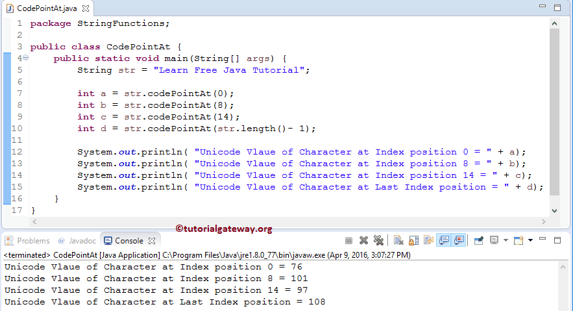
Task: Click the Pin Console icon
Action: pos(479,240)
